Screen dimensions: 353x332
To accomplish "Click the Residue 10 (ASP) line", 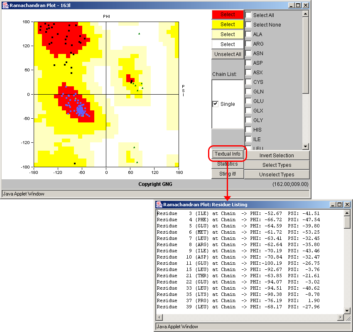I will click(238, 257).
